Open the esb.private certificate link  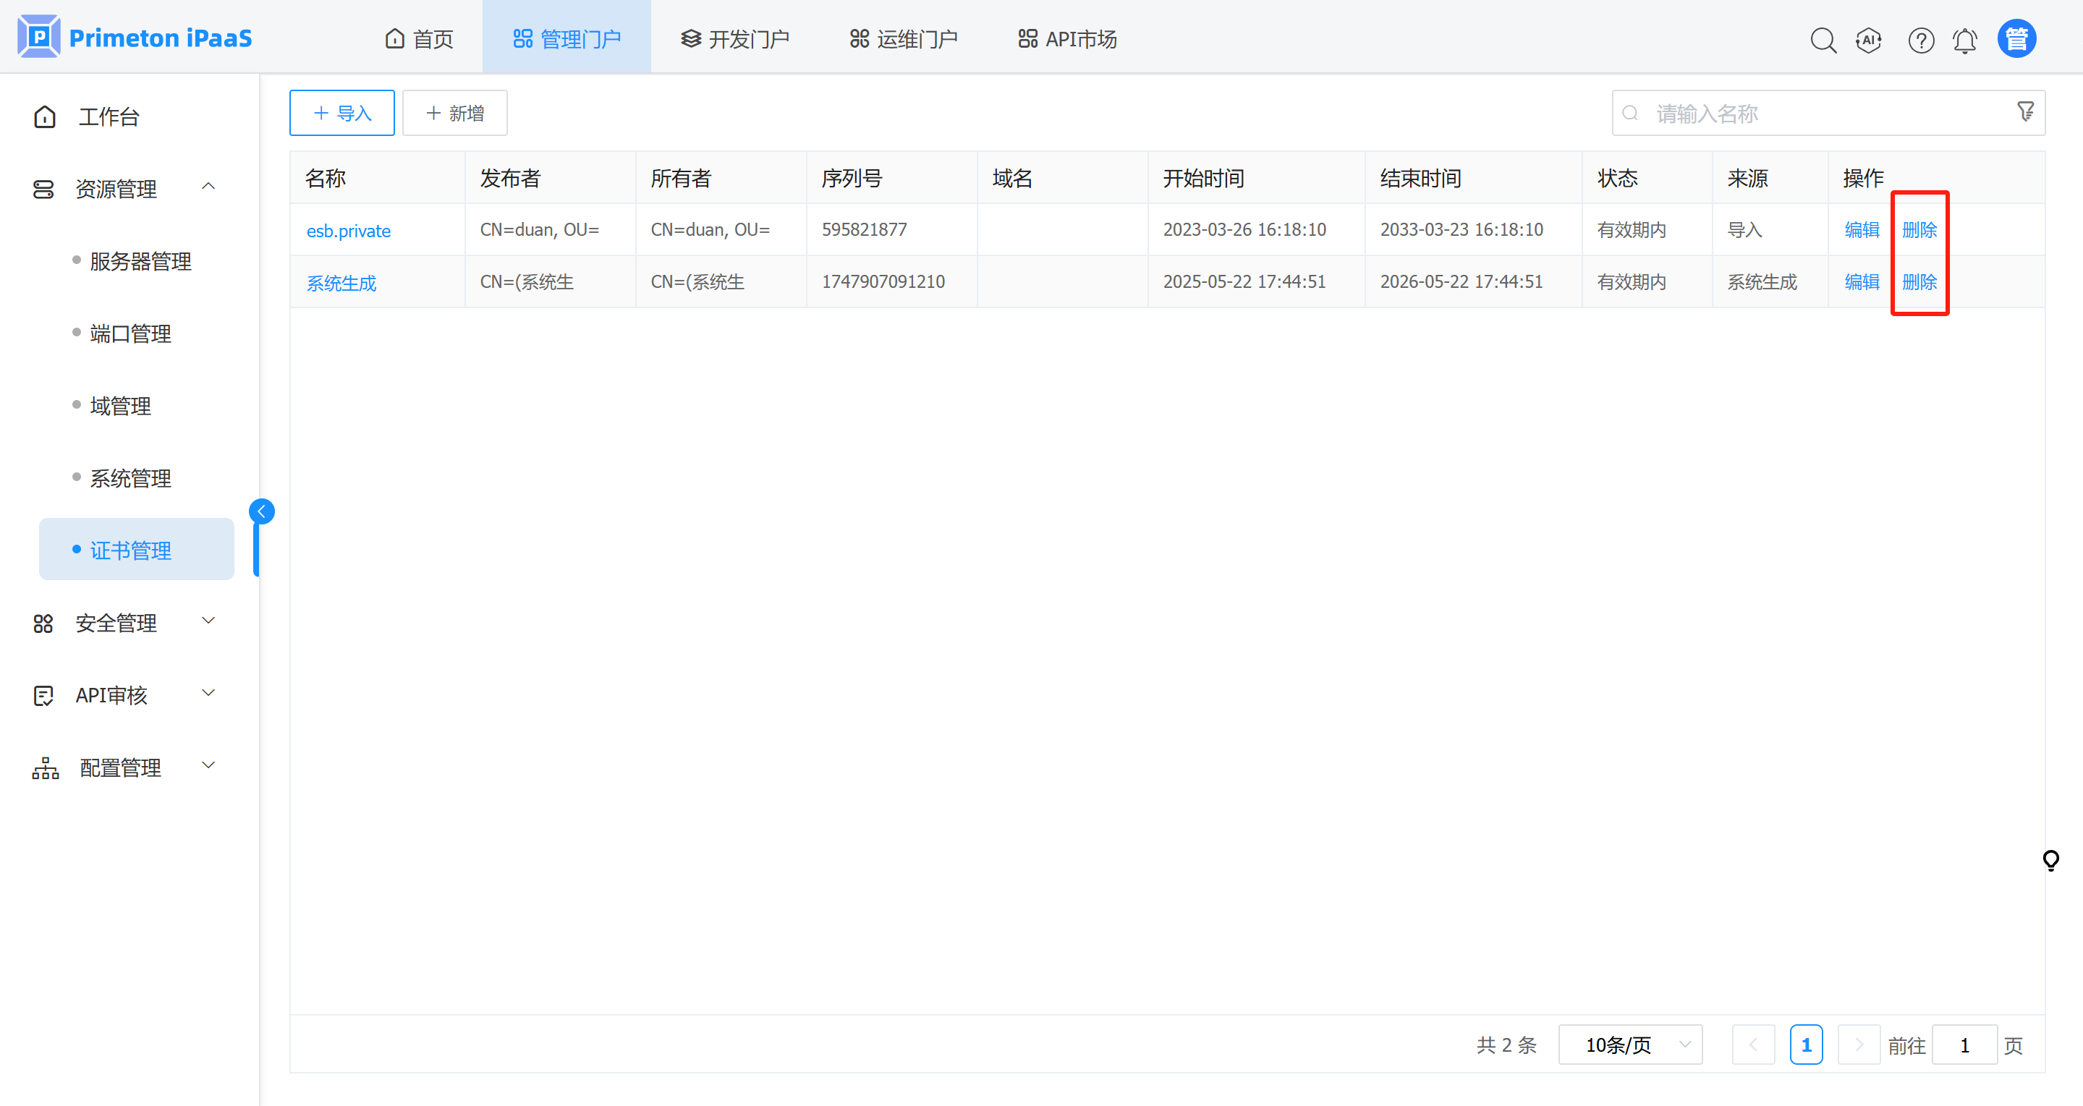tap(349, 231)
